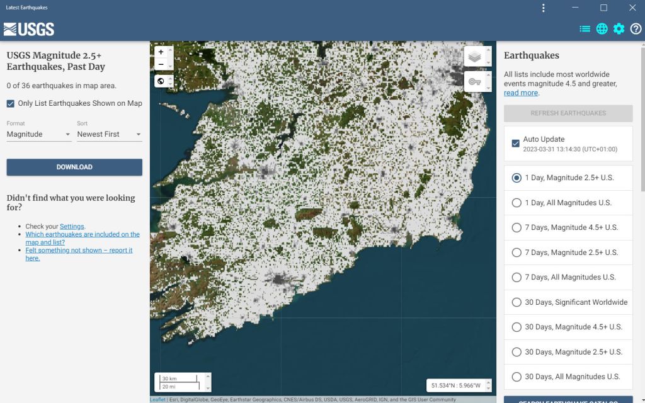Expand the Format Magnitude dropdown

pyautogui.click(x=38, y=134)
